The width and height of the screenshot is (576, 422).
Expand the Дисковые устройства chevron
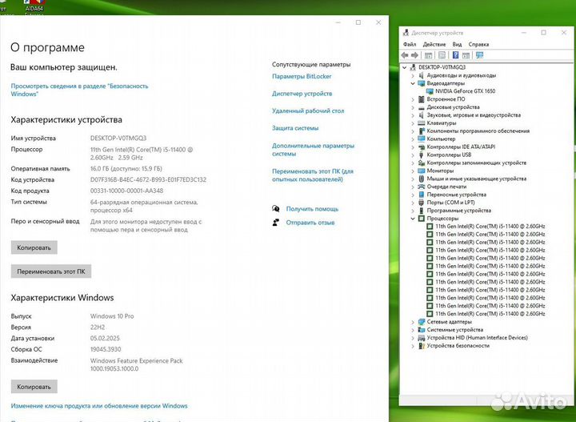pos(413,107)
